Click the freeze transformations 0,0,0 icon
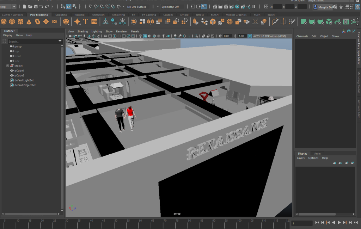This screenshot has width=361, height=229. (x=122, y=21)
